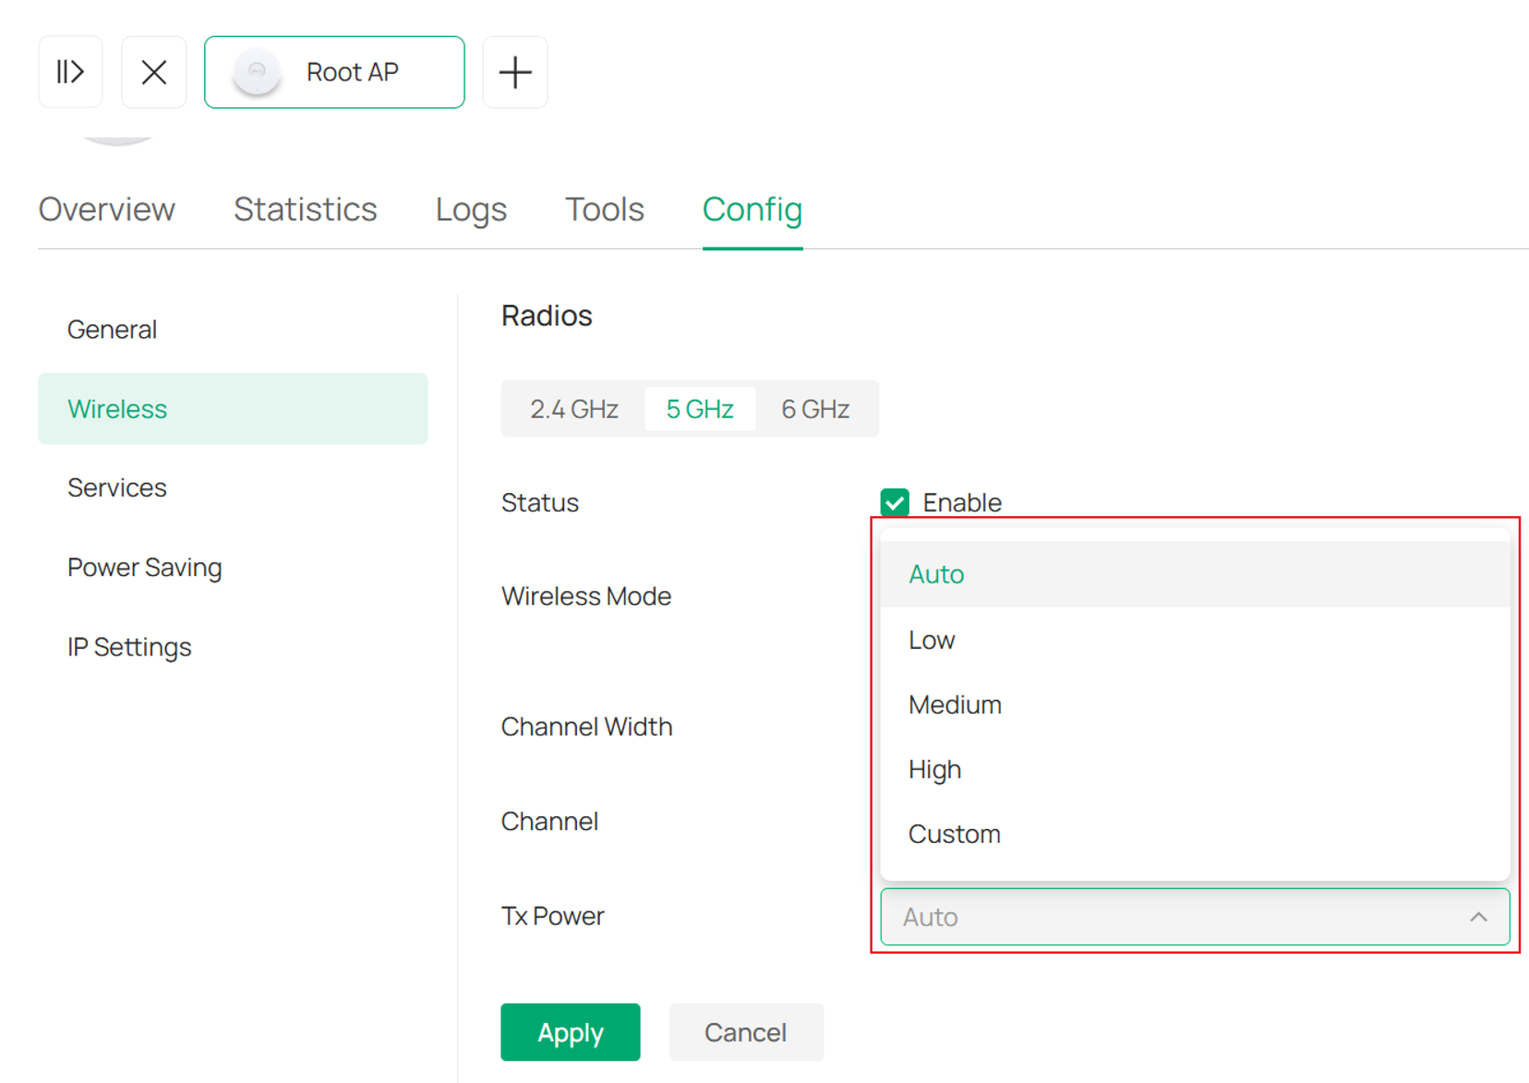Select the 5 GHz radio band
Viewport: 1529px width, 1083px height.
point(700,409)
